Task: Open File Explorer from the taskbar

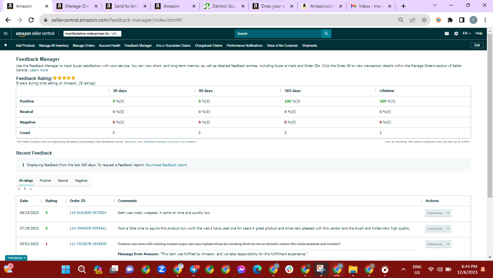Action: [353, 269]
